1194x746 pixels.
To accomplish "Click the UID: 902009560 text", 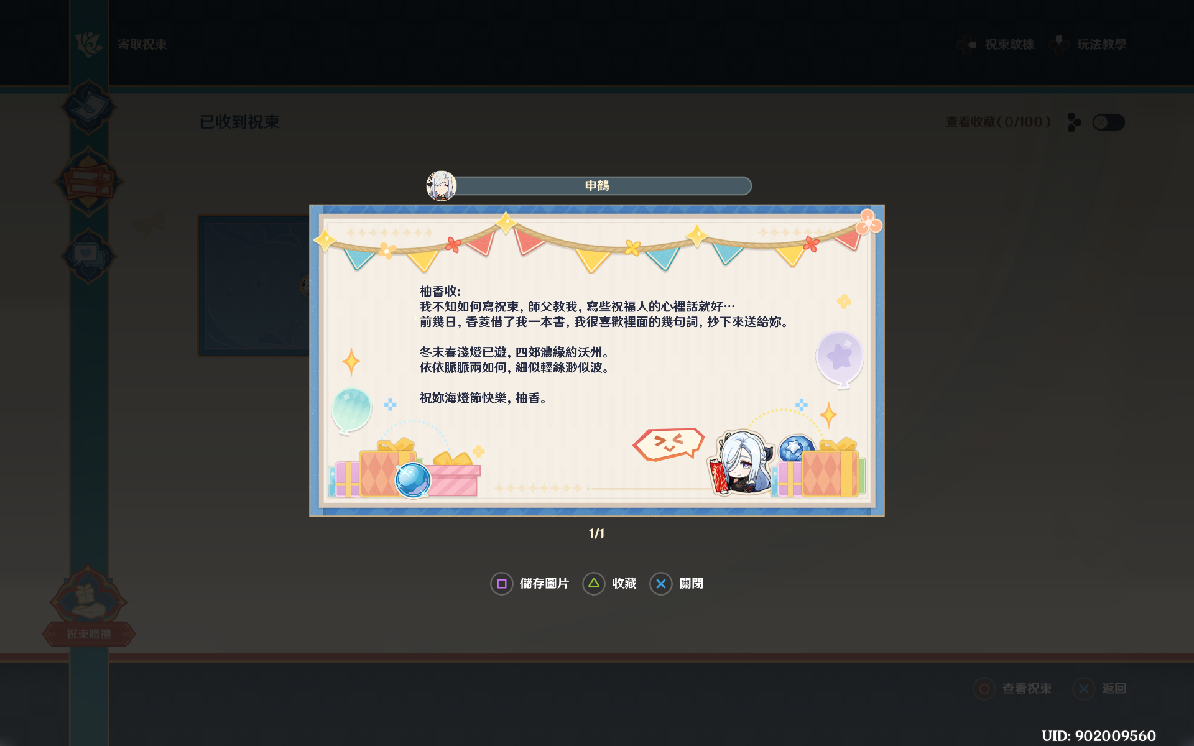I will coord(1099,736).
